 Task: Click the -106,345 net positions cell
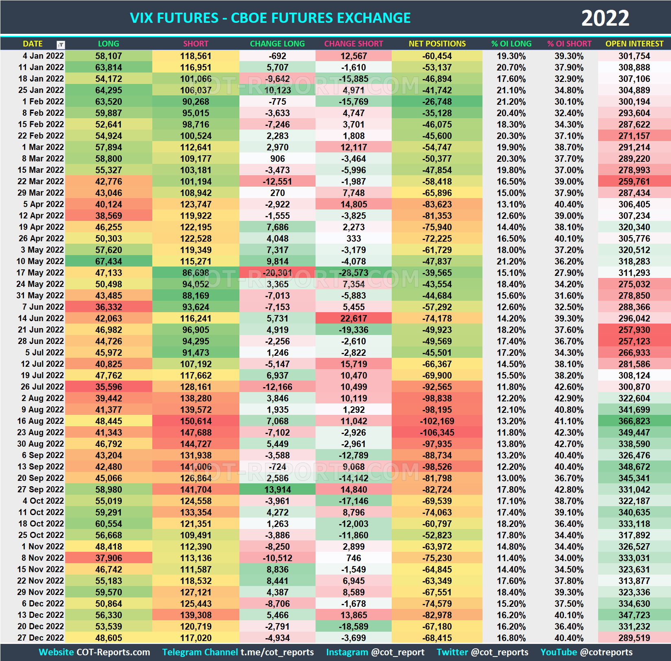pyautogui.click(x=437, y=432)
